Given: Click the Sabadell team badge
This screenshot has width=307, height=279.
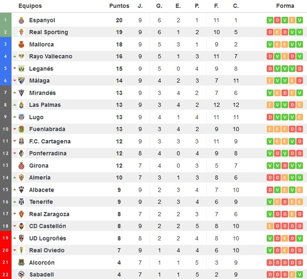Looking at the screenshot, I should click(21, 274).
